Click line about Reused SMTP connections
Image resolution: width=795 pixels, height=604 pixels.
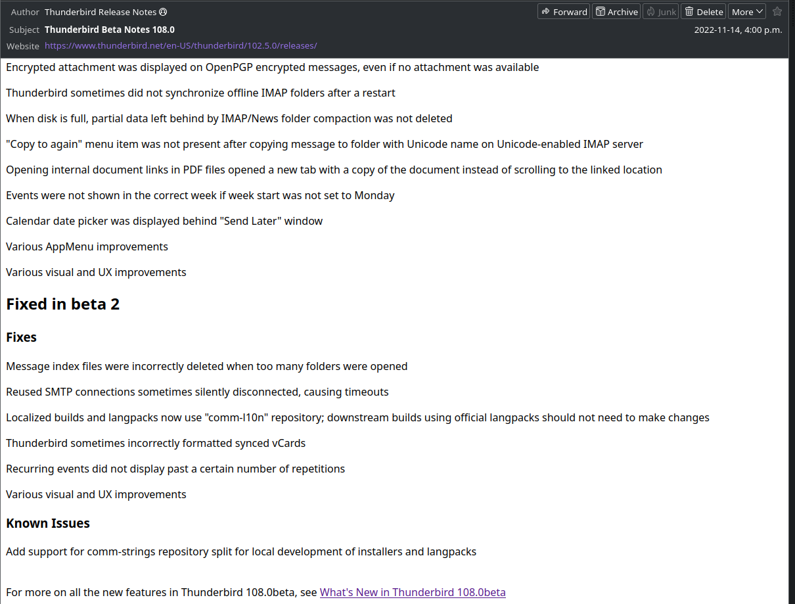click(x=197, y=392)
